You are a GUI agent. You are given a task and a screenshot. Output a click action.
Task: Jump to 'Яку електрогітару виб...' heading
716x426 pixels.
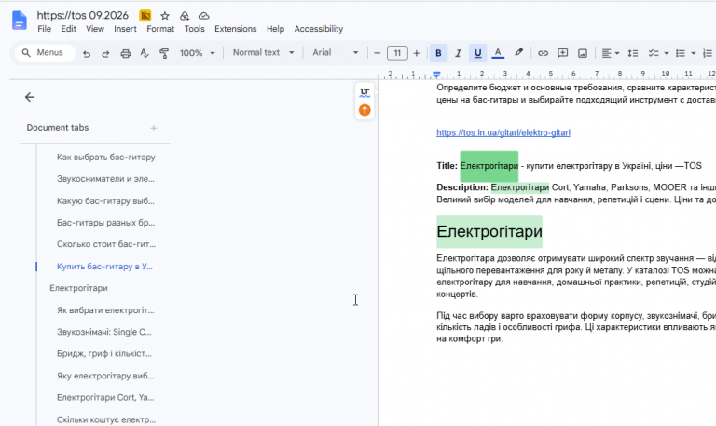click(x=105, y=376)
